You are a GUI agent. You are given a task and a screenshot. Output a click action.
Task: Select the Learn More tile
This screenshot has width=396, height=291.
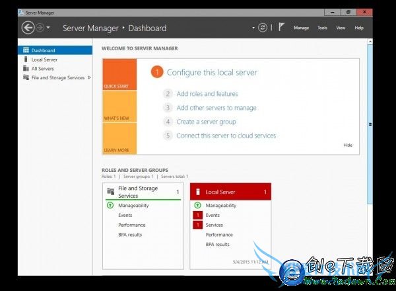119,138
